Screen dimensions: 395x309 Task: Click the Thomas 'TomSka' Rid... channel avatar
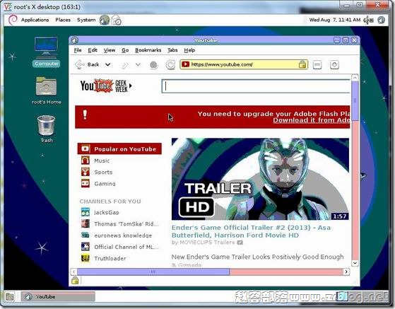point(86,223)
